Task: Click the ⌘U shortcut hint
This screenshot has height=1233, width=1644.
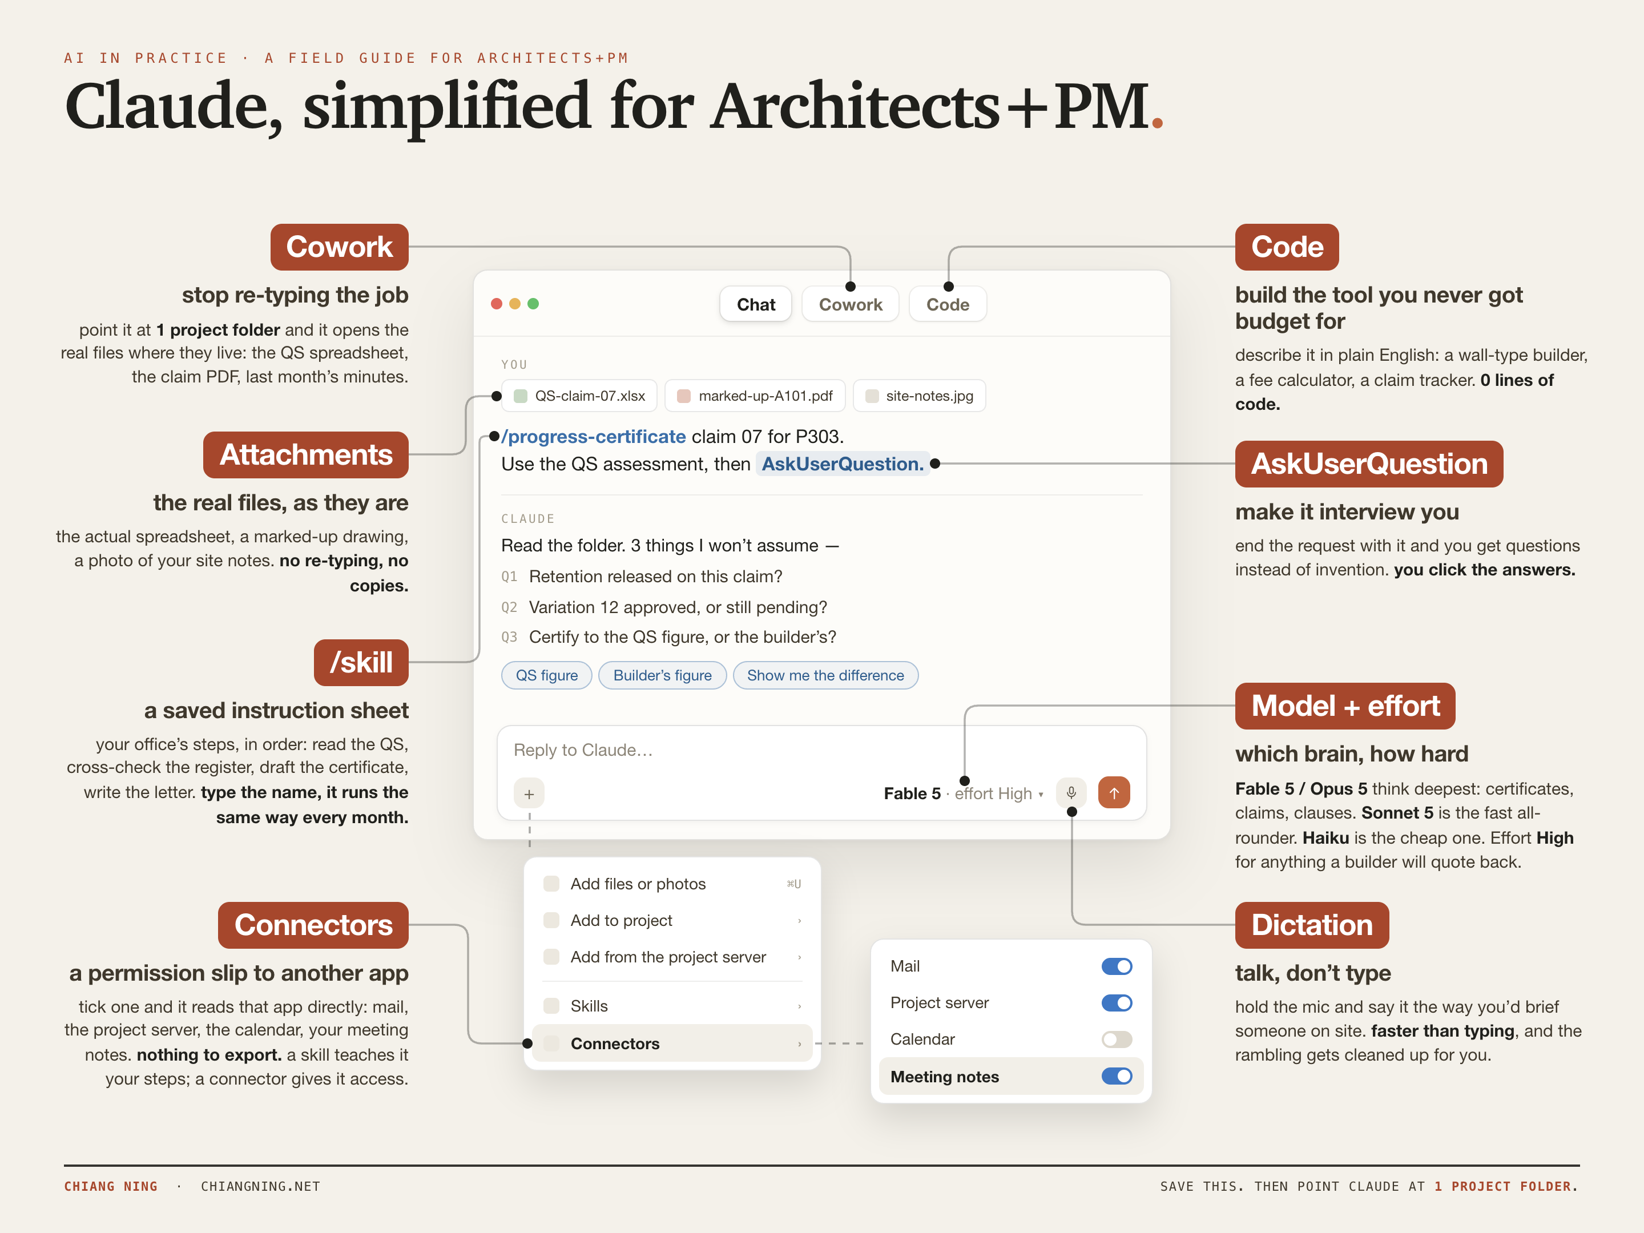Action: click(794, 884)
